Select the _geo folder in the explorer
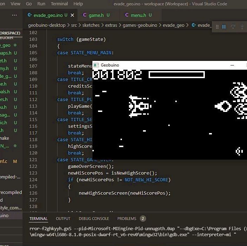247x246 pixels. 5,45
